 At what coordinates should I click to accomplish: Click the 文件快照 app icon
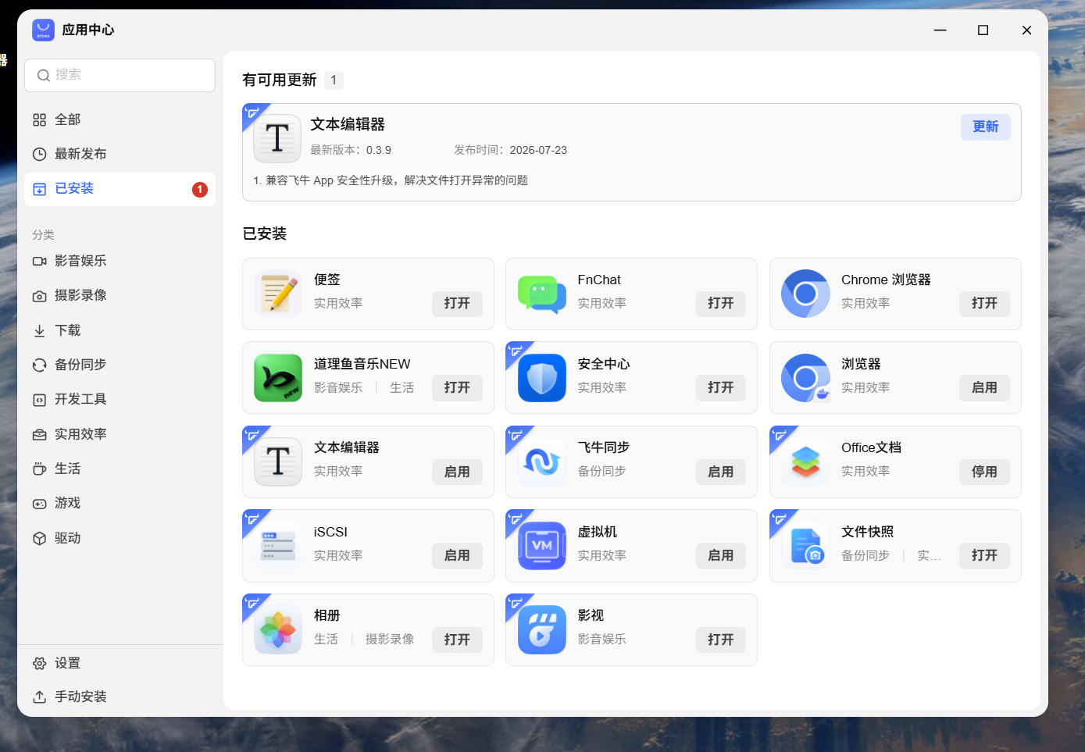coord(805,546)
